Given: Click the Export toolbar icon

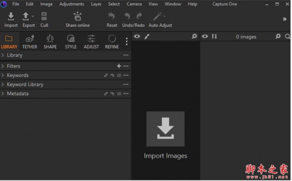Looking at the screenshot, I should pos(26,17).
